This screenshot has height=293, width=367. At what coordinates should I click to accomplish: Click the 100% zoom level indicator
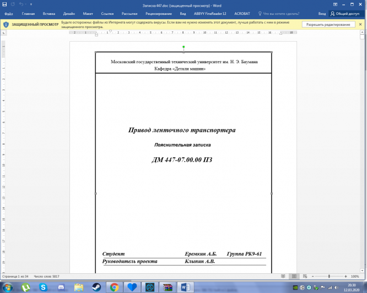tap(355, 277)
